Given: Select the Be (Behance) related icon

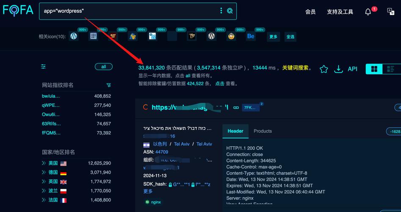Looking at the screenshot, I should click(x=251, y=36).
